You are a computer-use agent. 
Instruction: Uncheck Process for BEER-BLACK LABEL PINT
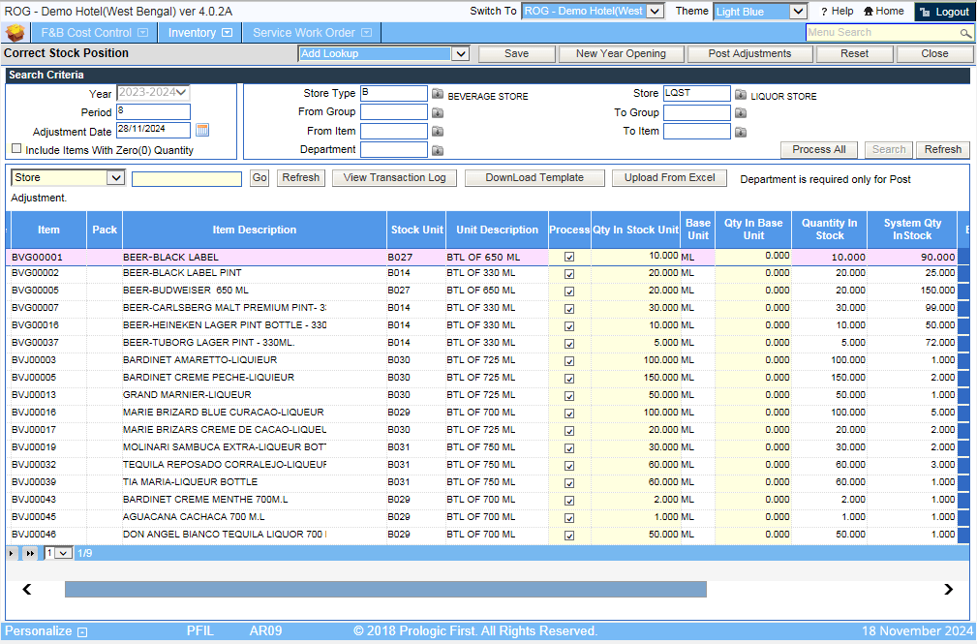click(569, 274)
